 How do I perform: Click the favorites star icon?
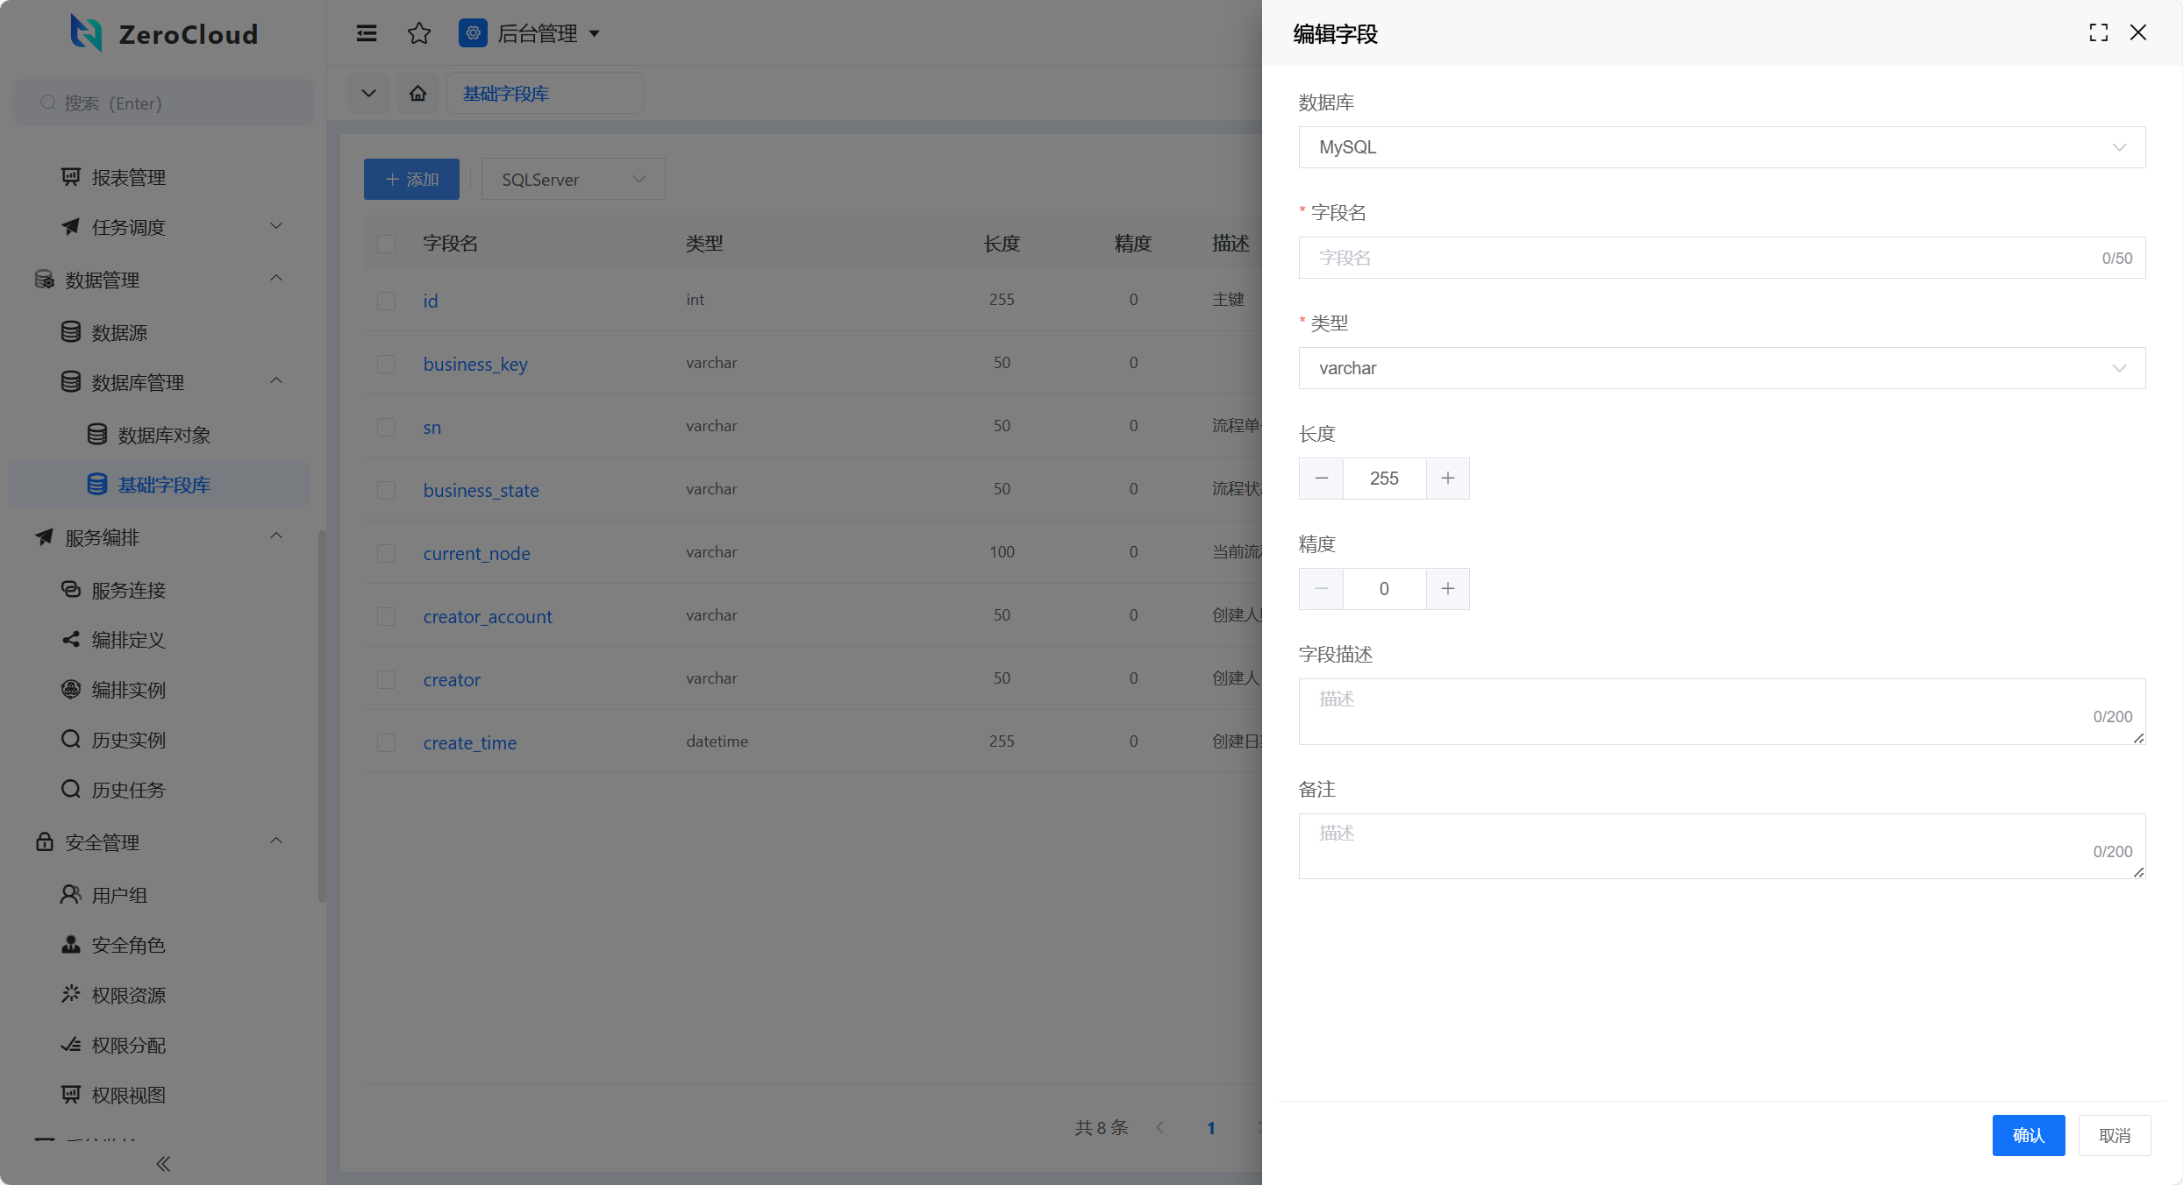click(x=419, y=33)
